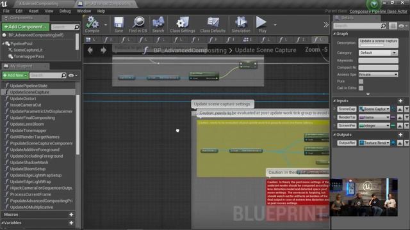The height and width of the screenshot is (230, 410).
Task: Open the Debug menu
Action: tap(65, 11)
